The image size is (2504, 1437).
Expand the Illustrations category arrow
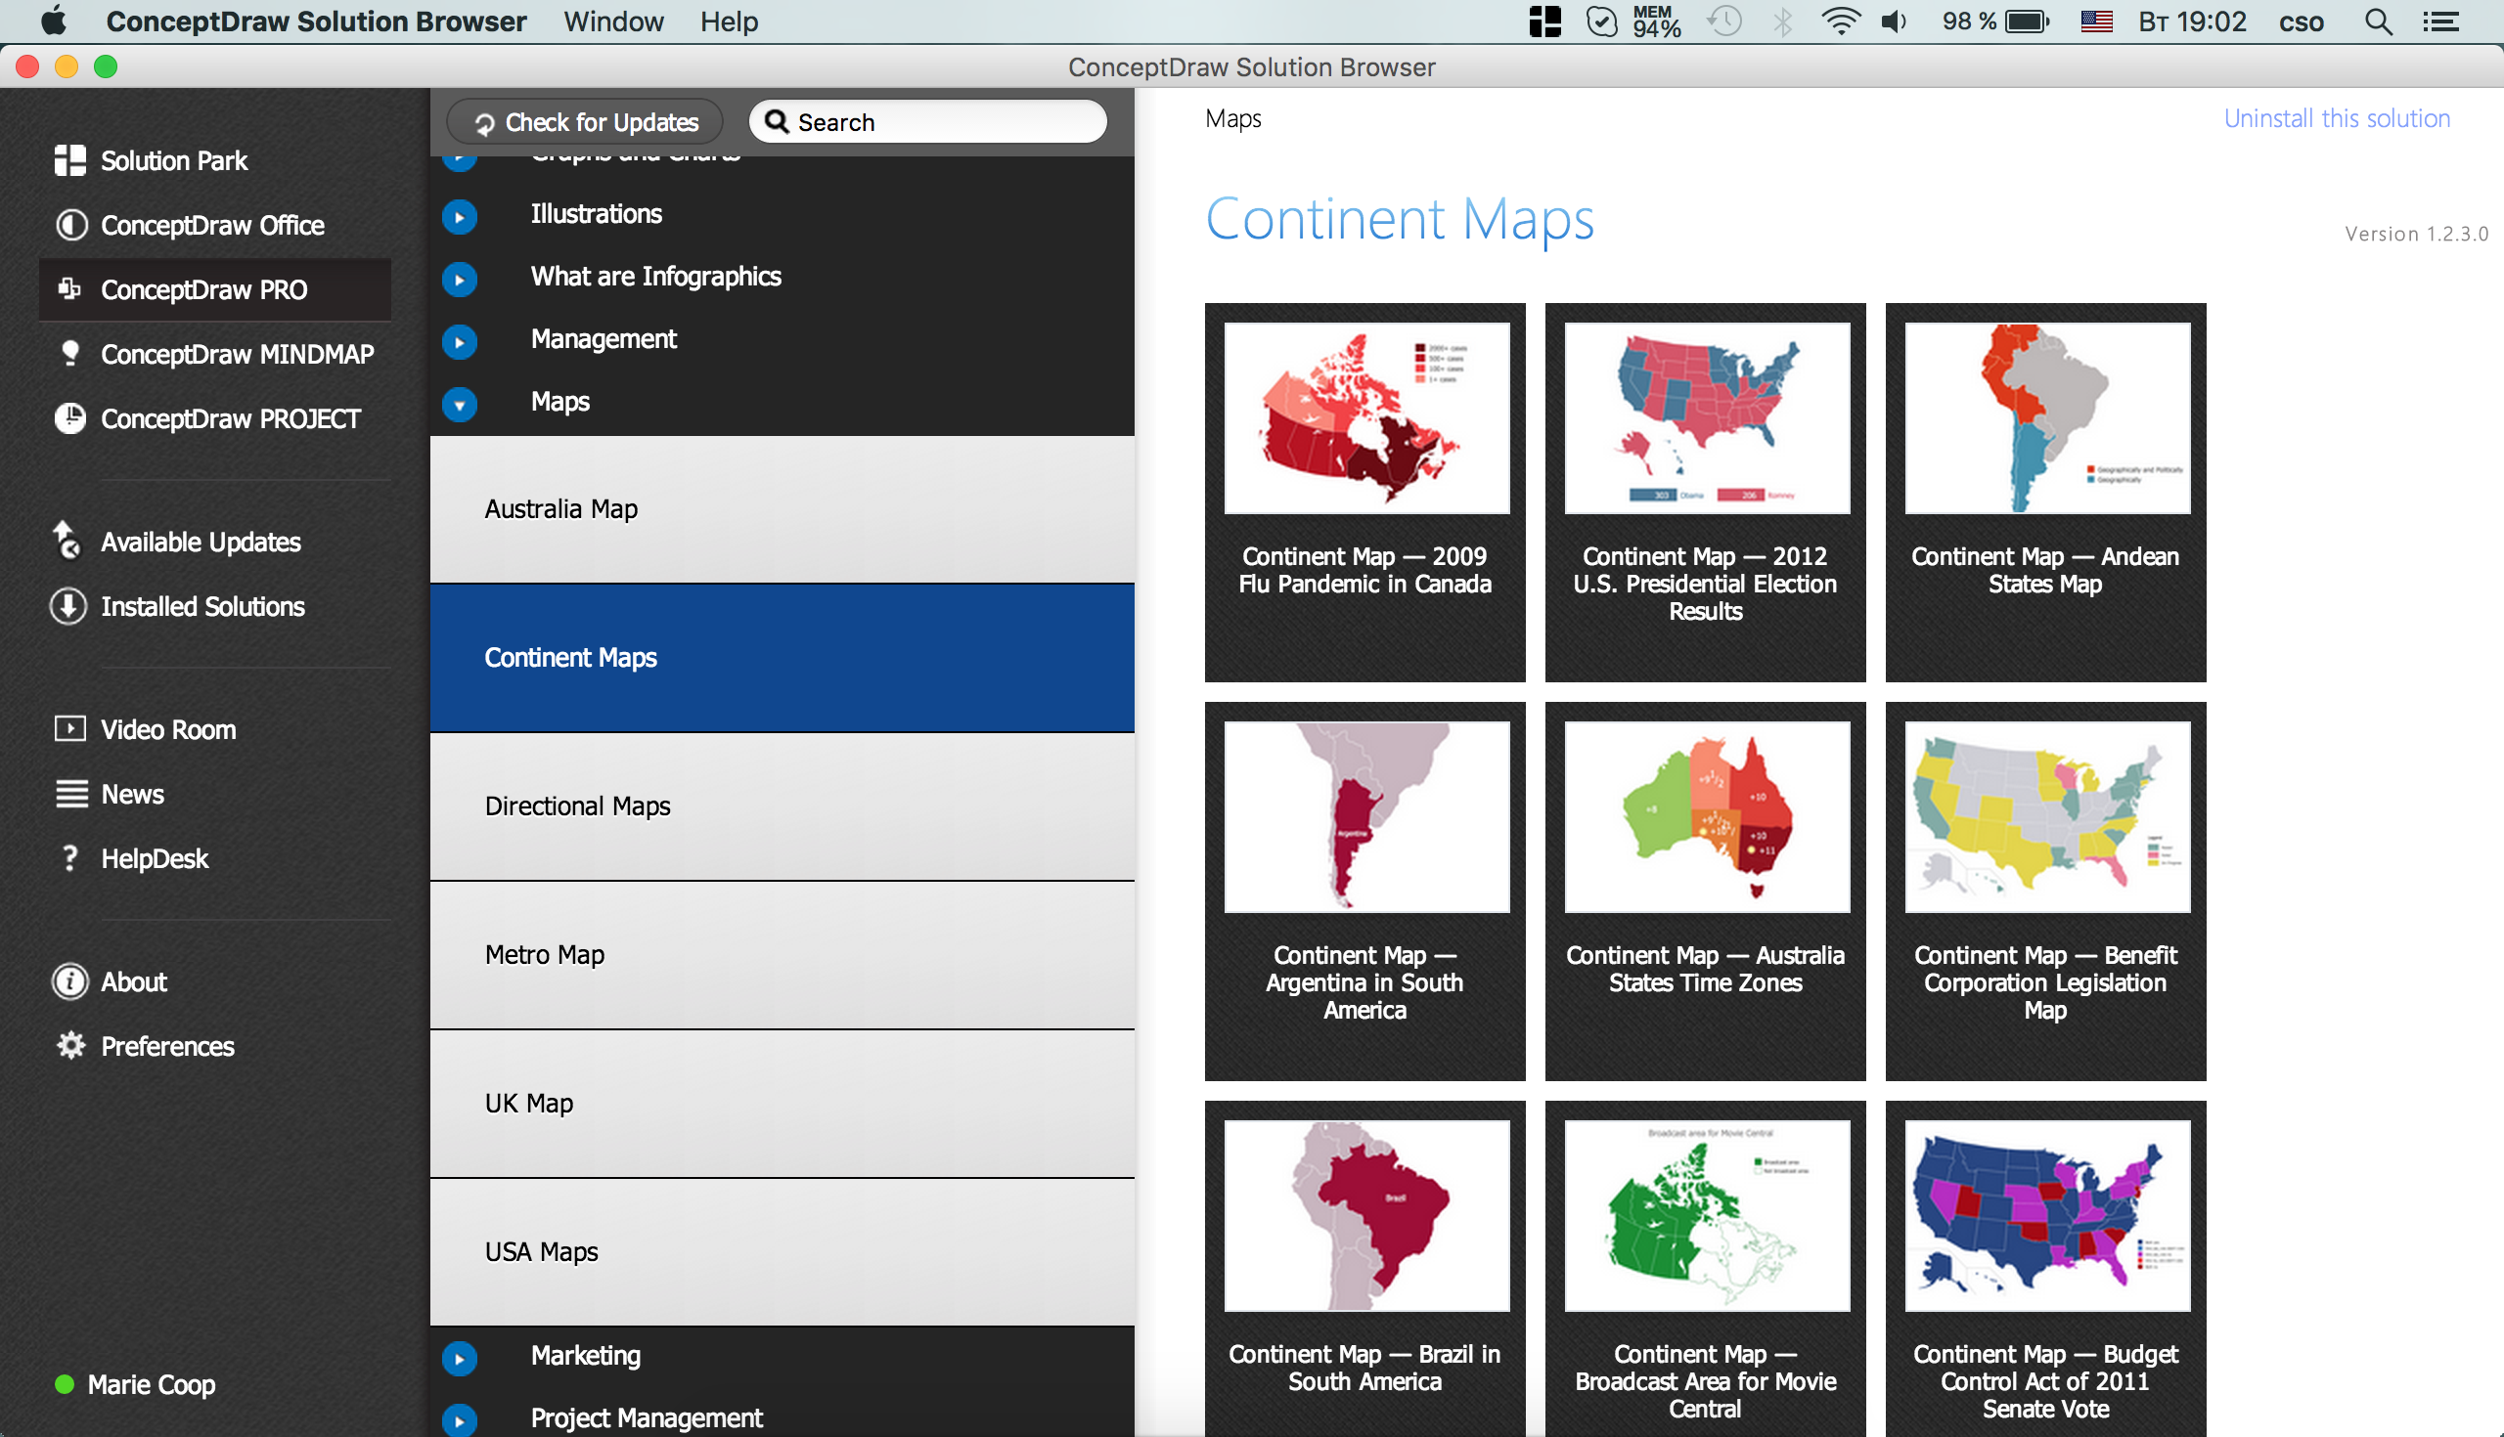(x=459, y=216)
